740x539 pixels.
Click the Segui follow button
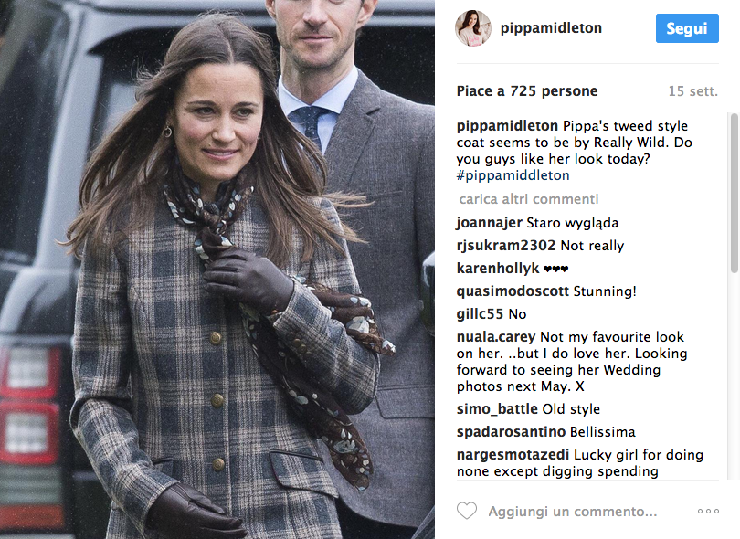pos(687,28)
